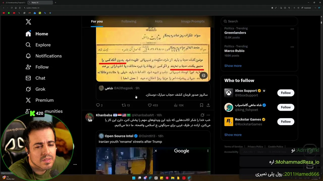This screenshot has height=181, width=323.
Task: Show more accounts under Who to follow
Action: 233,135
